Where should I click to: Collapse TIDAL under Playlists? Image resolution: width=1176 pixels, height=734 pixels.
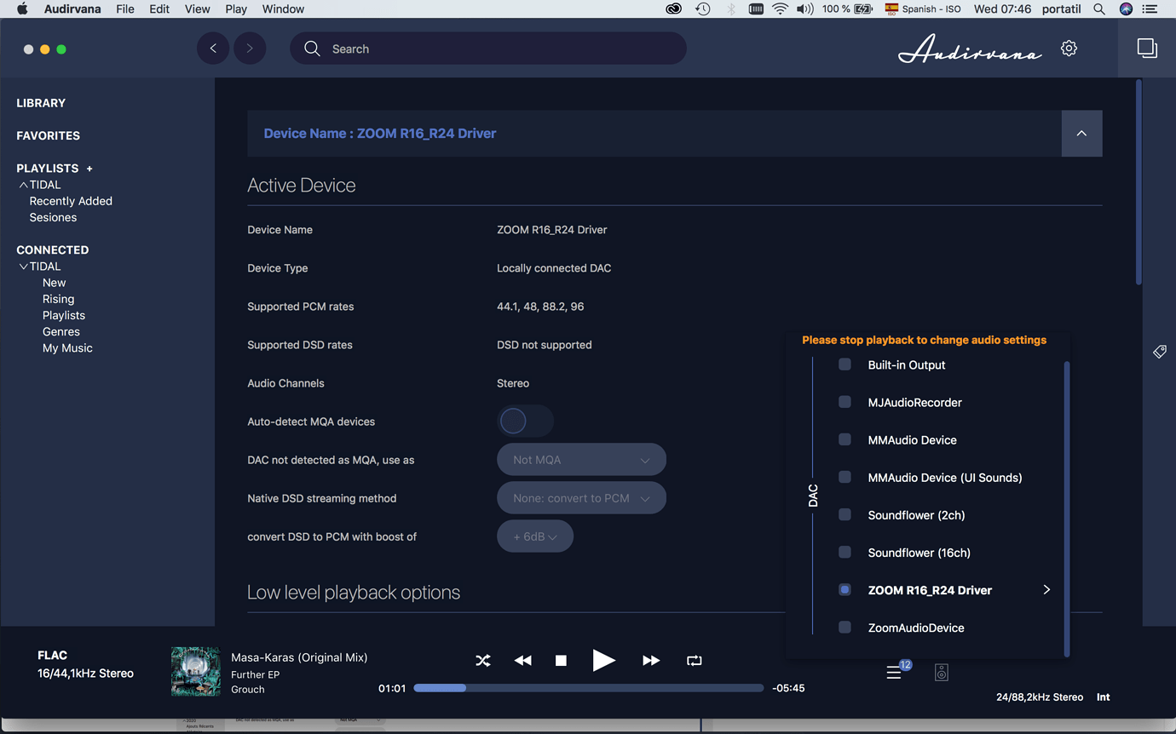tap(23, 185)
